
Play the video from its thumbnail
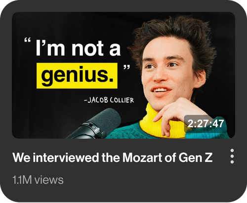click(123, 75)
